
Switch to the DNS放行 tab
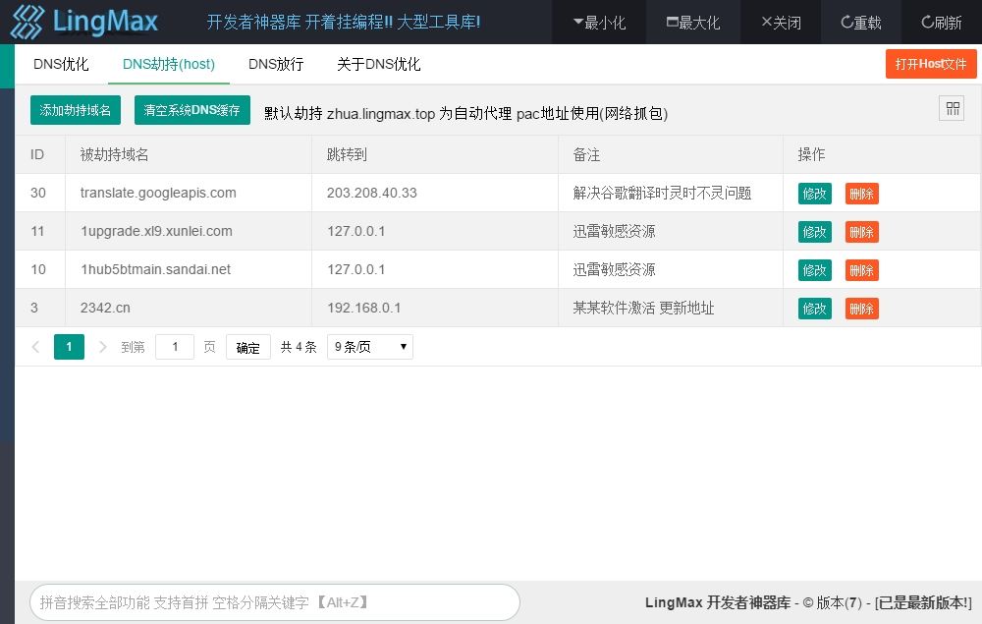[x=274, y=64]
